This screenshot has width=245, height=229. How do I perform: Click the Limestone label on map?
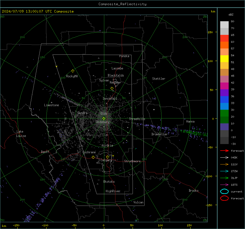[x=51, y=105]
